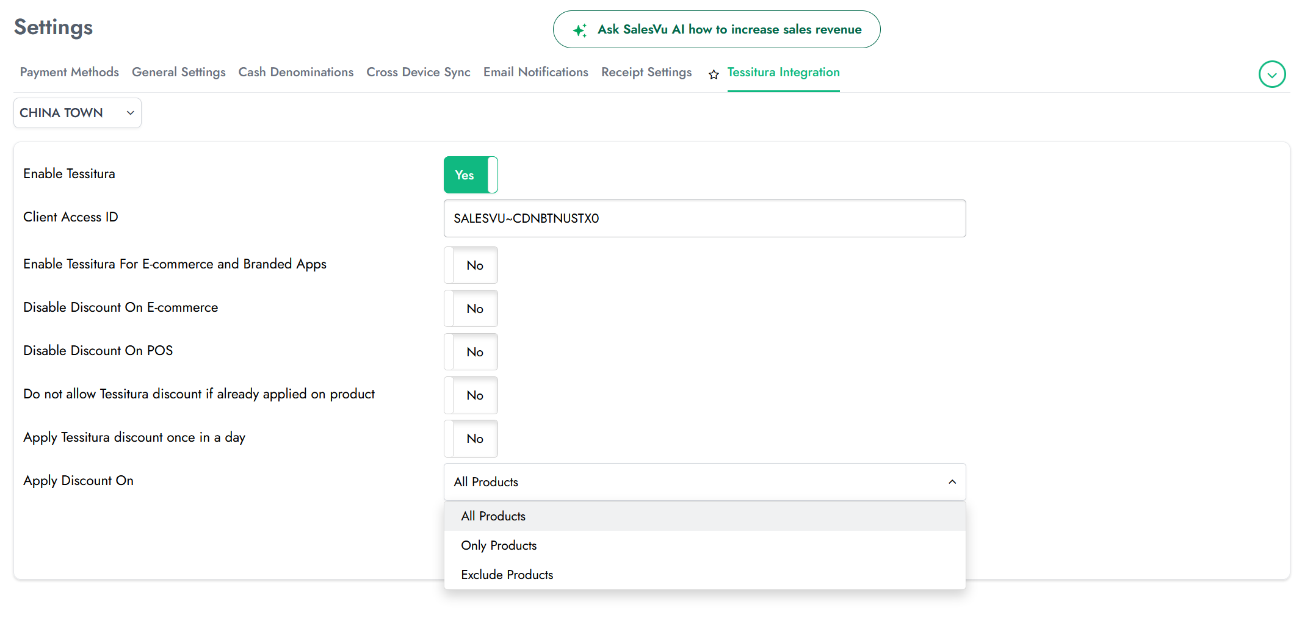The width and height of the screenshot is (1302, 629).
Task: Click the Apply Discount On label
Action: (78, 481)
